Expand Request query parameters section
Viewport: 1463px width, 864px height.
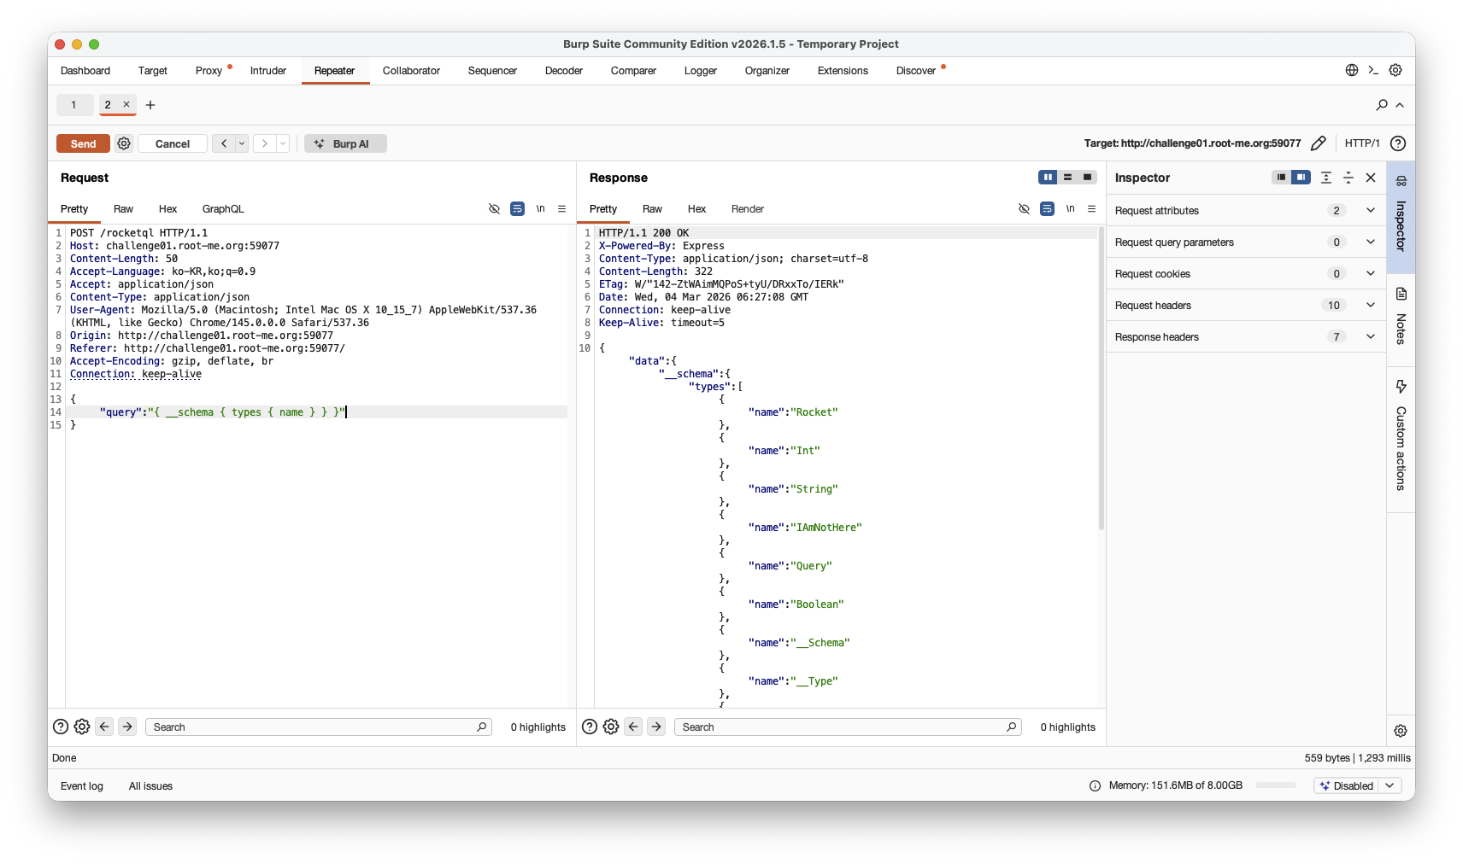1371,242
